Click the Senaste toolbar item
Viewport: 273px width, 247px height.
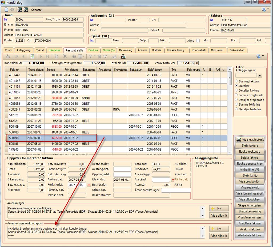point(36,10)
